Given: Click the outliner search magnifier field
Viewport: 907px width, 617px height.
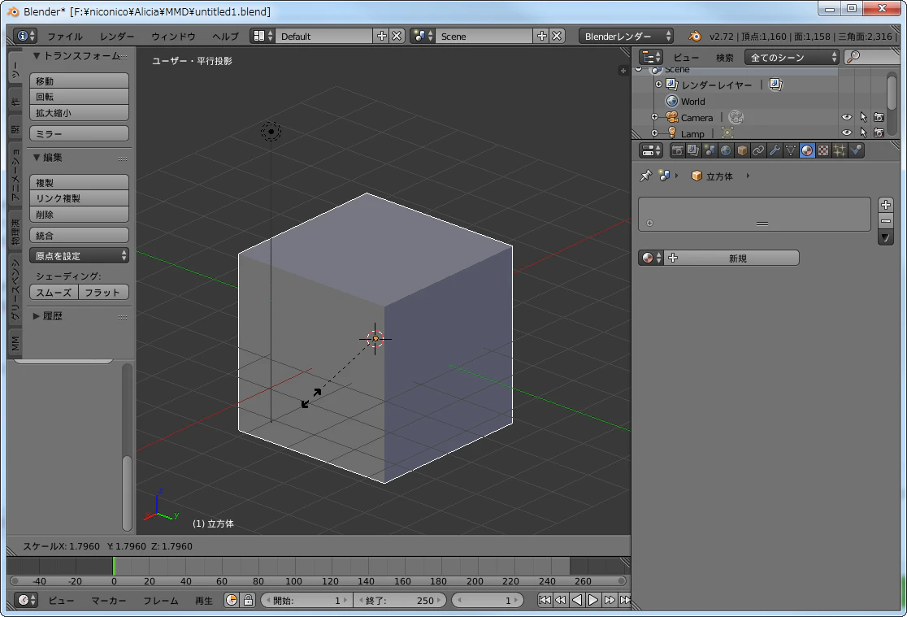Looking at the screenshot, I should click(x=871, y=57).
